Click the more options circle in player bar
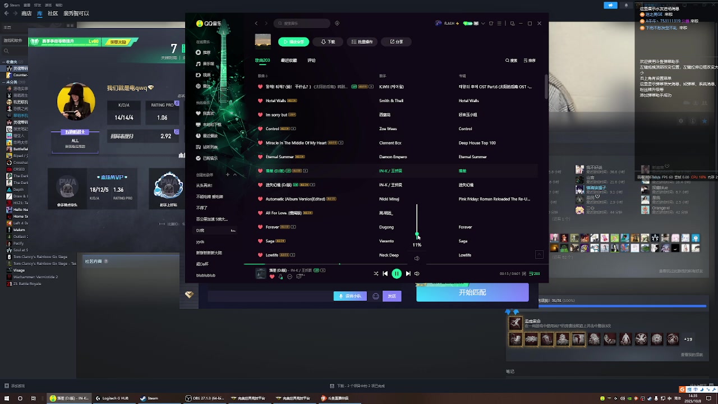Screen dimensions: 718x404 [290, 277]
